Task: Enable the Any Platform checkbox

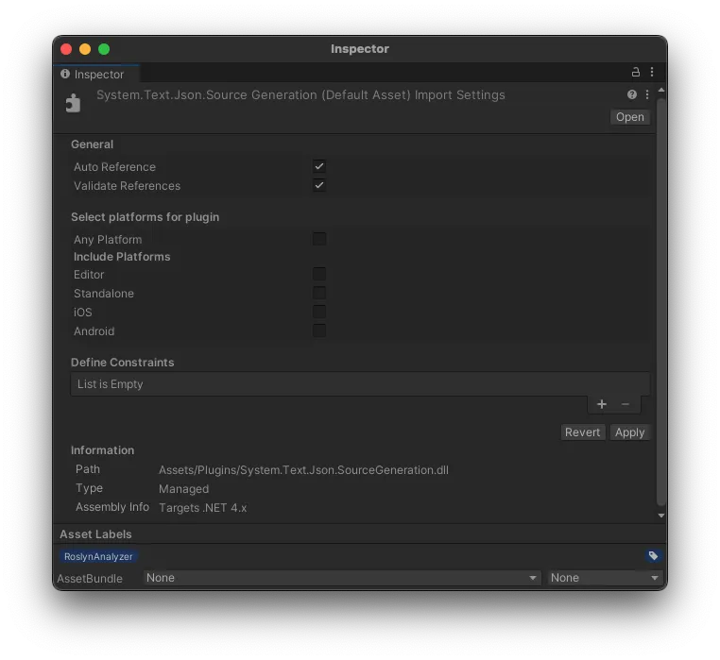Action: click(319, 239)
